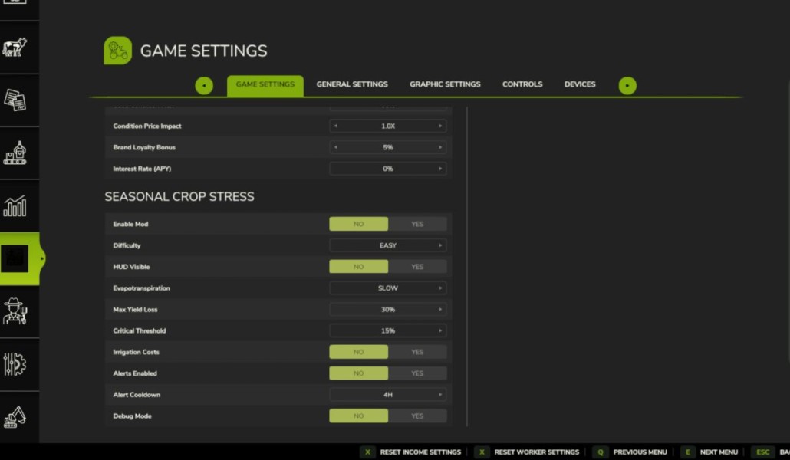Switch to the Graphic Settings tab
The width and height of the screenshot is (790, 460).
[x=445, y=84]
